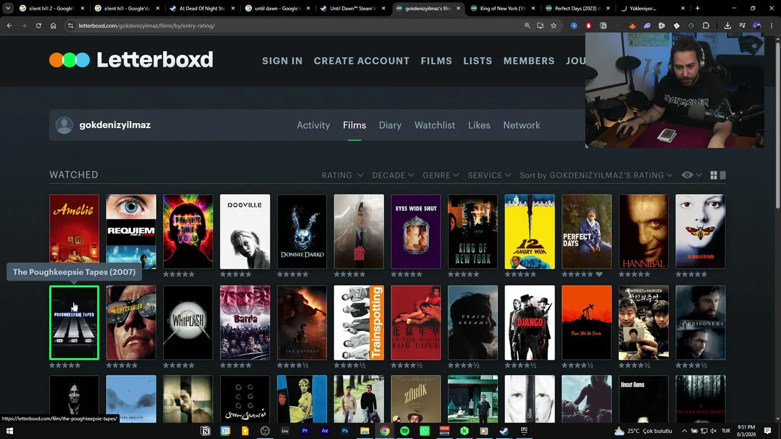
Task: Open the Uncut Gems poster
Action: (644, 399)
